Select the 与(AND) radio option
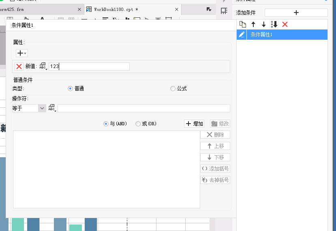The width and height of the screenshot is (336, 231). (x=106, y=124)
